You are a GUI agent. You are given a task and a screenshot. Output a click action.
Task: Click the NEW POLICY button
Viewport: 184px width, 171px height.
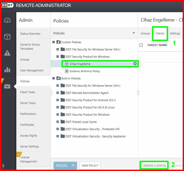point(90,165)
